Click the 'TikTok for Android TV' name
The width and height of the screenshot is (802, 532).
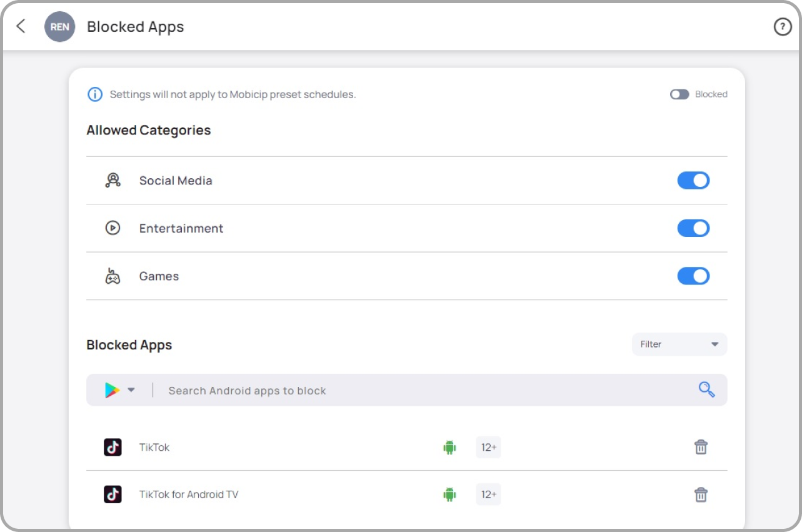(189, 494)
